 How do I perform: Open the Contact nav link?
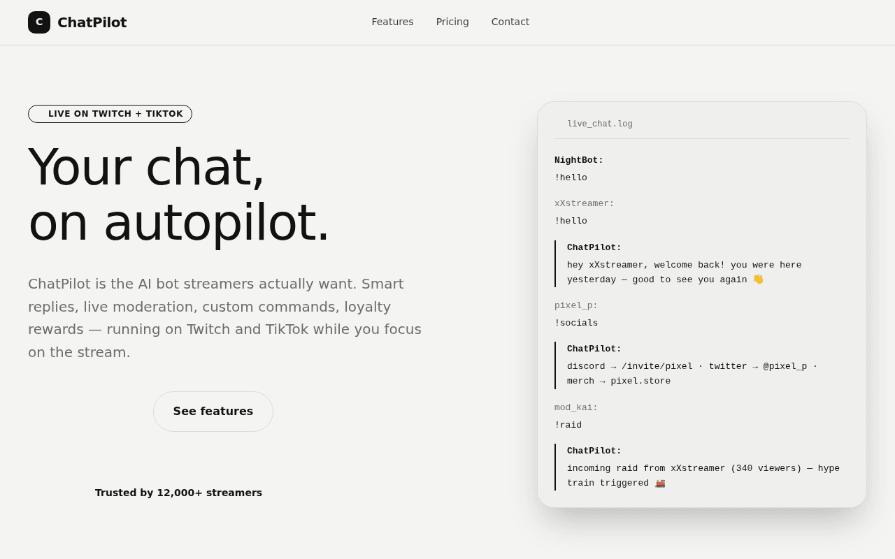point(510,22)
